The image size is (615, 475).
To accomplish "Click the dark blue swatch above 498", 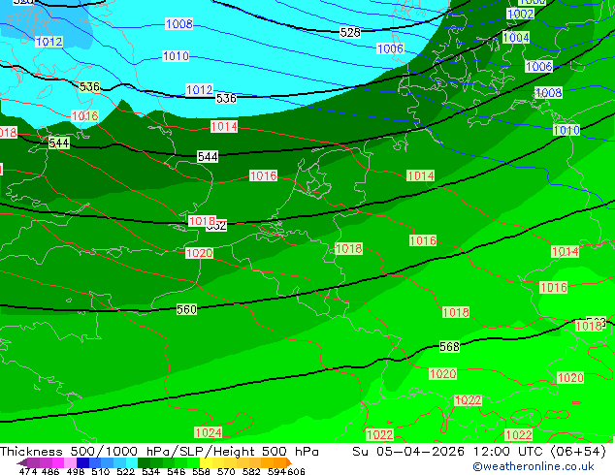I will [x=82, y=462].
